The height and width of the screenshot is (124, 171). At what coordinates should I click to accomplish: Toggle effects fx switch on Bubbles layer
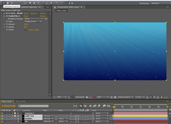(x=78, y=119)
